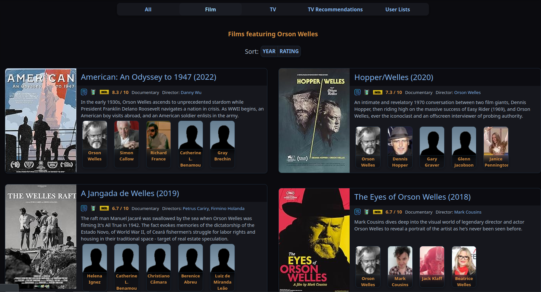This screenshot has height=292, width=541.
Task: Open director Firmino Holanda link
Action: 227,208
